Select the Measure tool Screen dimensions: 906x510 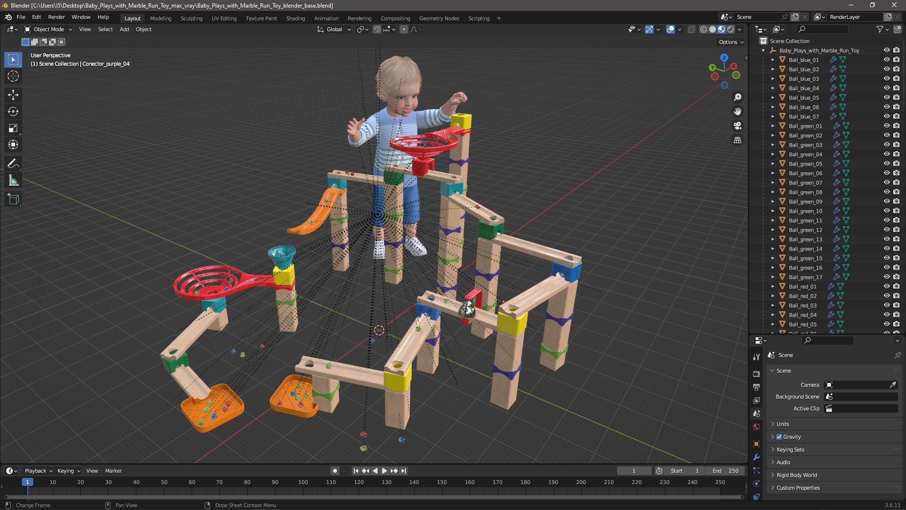pyautogui.click(x=13, y=181)
